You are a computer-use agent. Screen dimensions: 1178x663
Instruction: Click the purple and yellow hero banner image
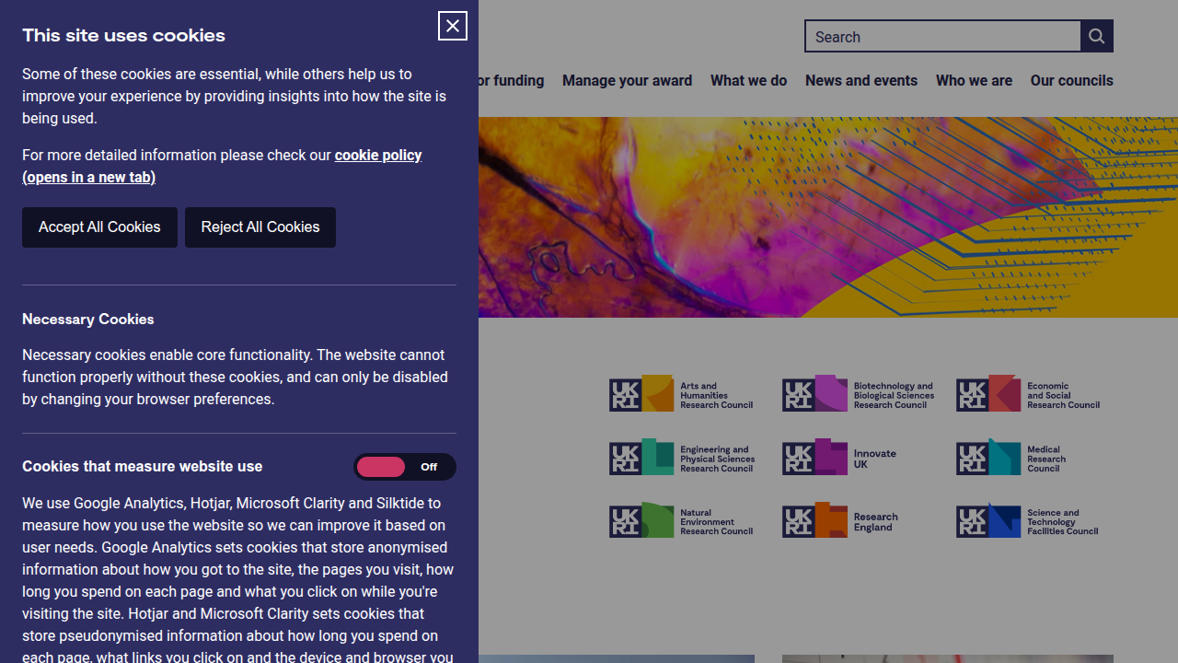click(828, 217)
